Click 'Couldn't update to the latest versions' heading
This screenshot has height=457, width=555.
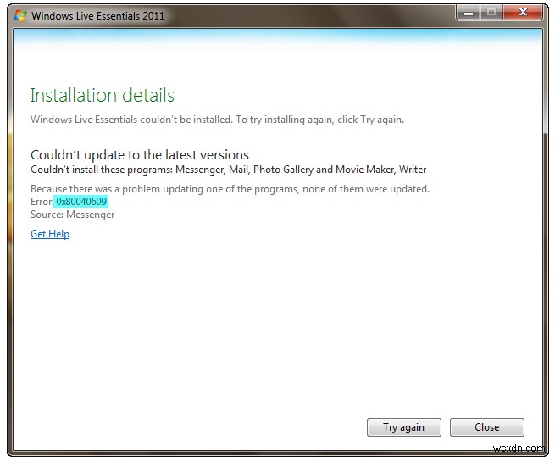[140, 155]
